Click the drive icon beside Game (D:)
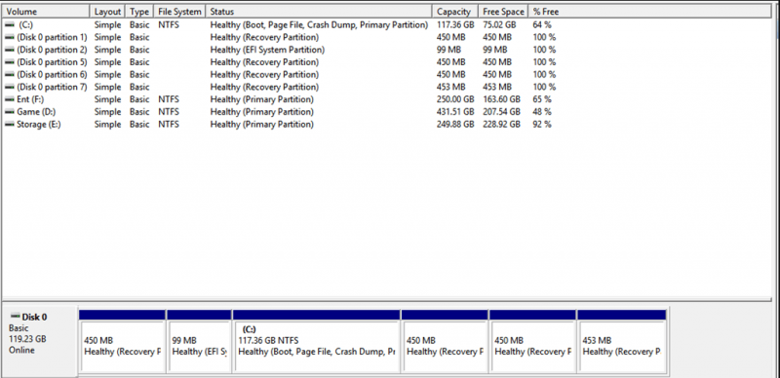 tap(10, 112)
